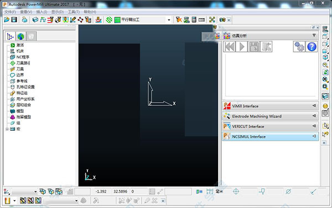Select 激活 in the explorer tree
Image resolution: width=332 pixels, height=208 pixels.
tap(20, 45)
